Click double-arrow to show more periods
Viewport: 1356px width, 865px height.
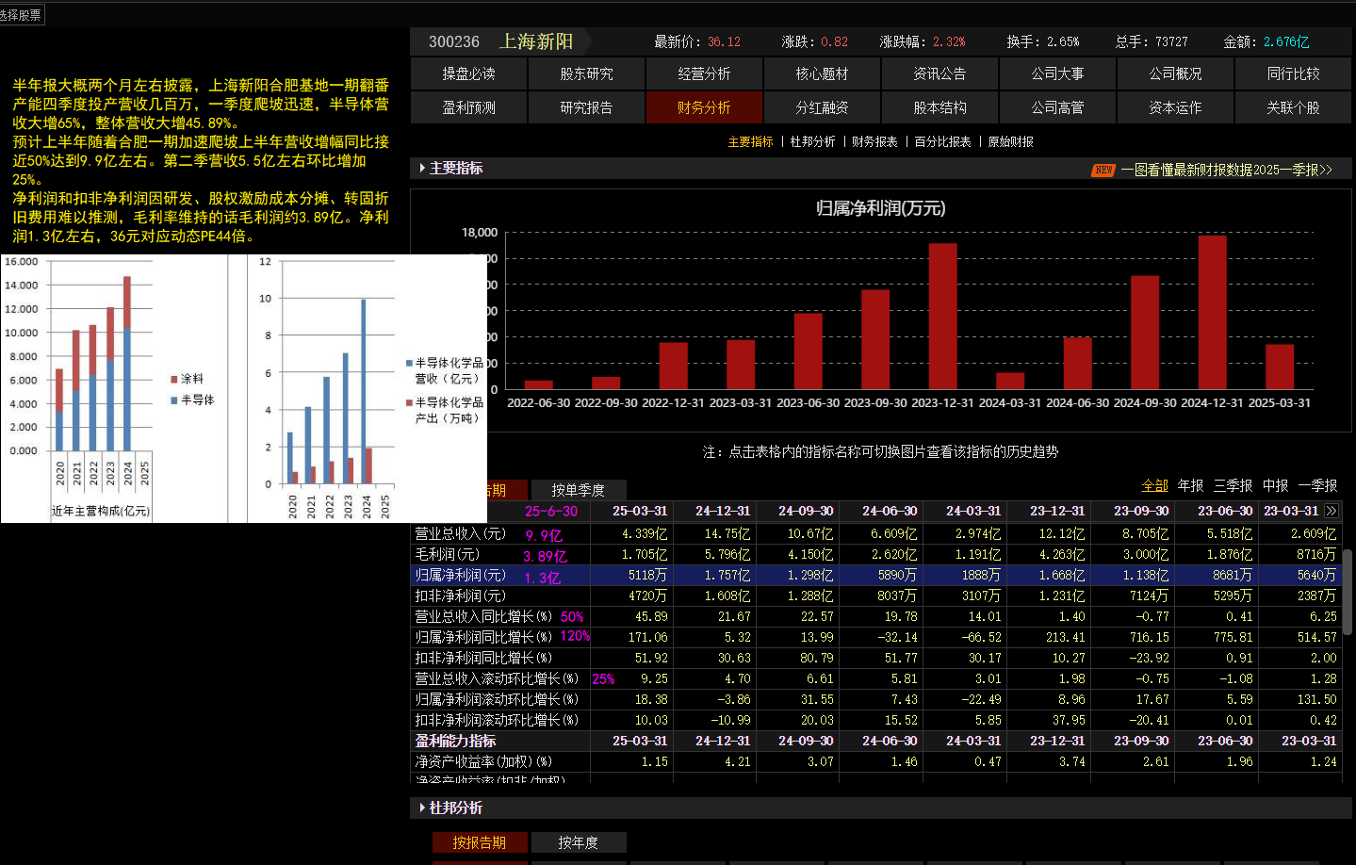point(1331,511)
